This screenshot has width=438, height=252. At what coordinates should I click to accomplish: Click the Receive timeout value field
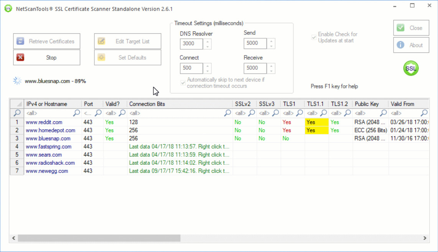click(x=255, y=68)
